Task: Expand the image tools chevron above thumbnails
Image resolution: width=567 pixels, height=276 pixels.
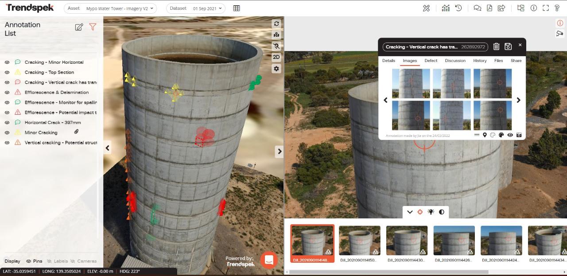Action: pos(410,212)
